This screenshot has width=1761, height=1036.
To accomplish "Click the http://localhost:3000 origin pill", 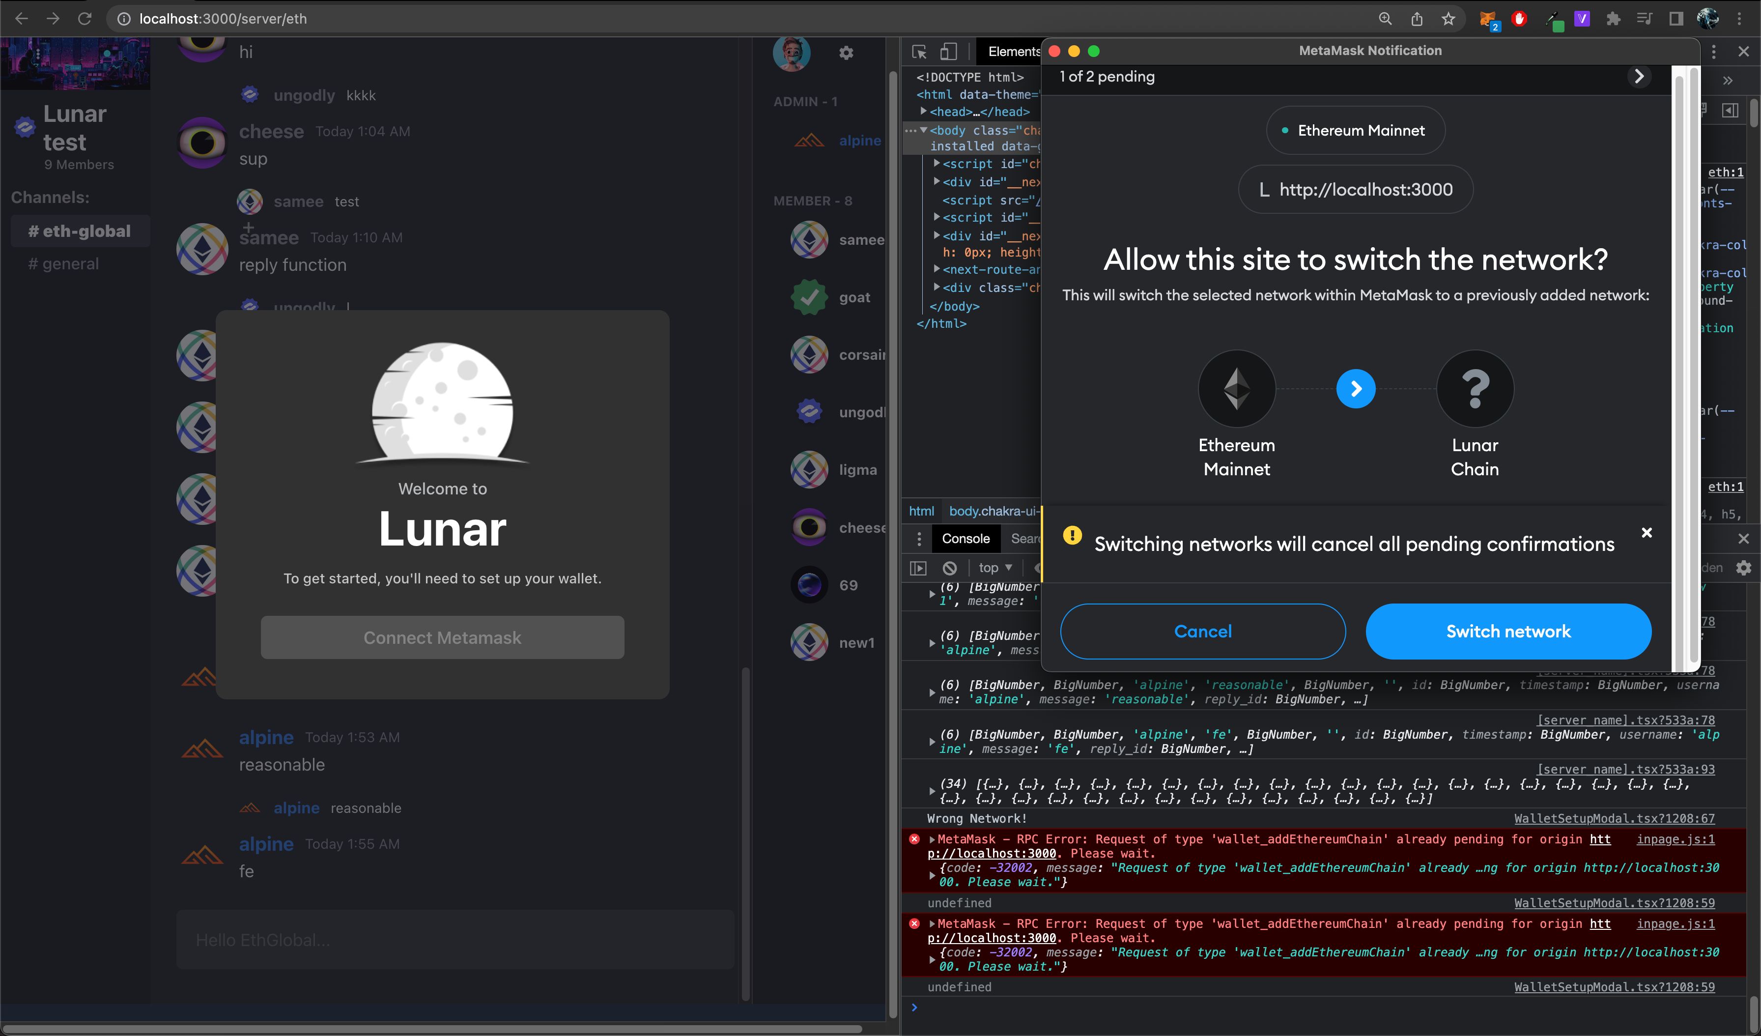I will pyautogui.click(x=1355, y=189).
